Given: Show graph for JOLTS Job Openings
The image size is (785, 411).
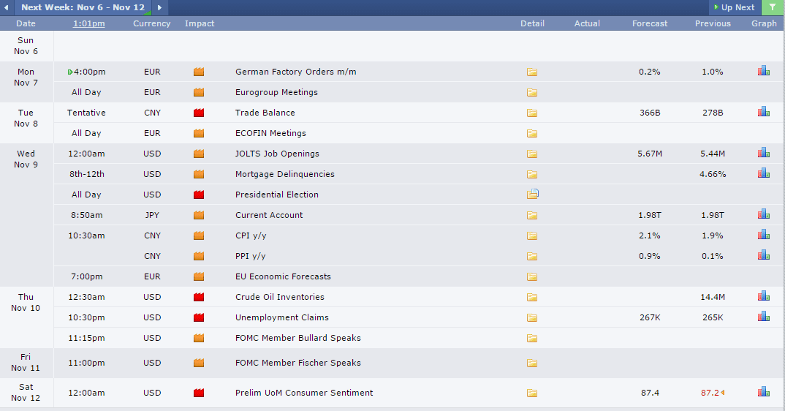Looking at the screenshot, I should tap(764, 153).
